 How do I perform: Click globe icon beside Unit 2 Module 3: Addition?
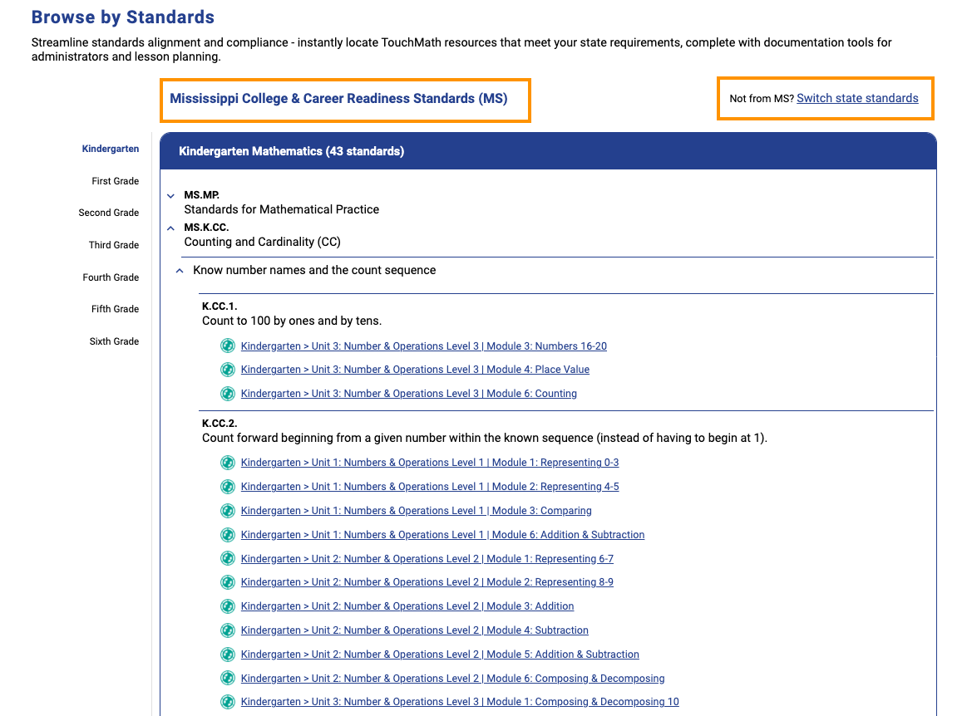[x=228, y=606]
